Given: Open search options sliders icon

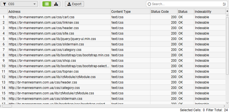Looking at the screenshot, I should [224, 4].
